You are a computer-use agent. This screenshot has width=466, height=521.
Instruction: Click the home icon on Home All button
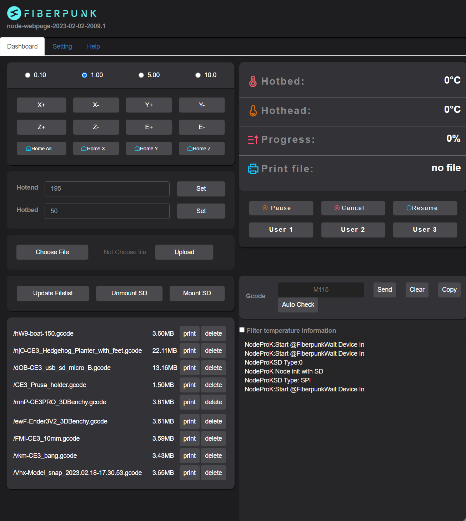click(x=29, y=148)
